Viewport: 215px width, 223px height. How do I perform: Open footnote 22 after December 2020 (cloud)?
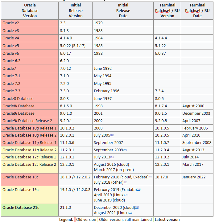pos(137,207)
